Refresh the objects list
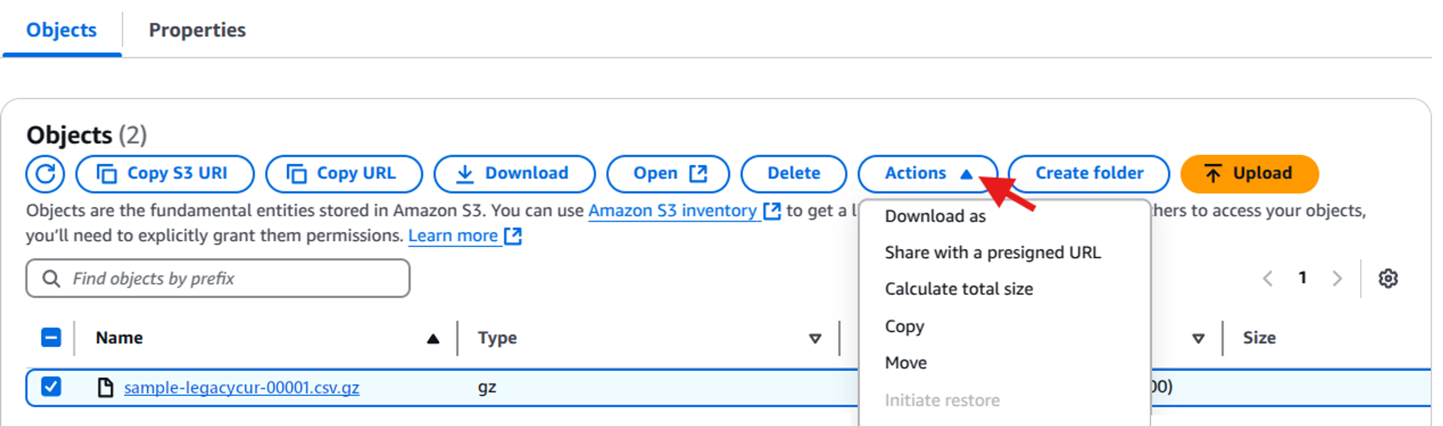Viewport: 1443px width, 426px height. point(45,174)
